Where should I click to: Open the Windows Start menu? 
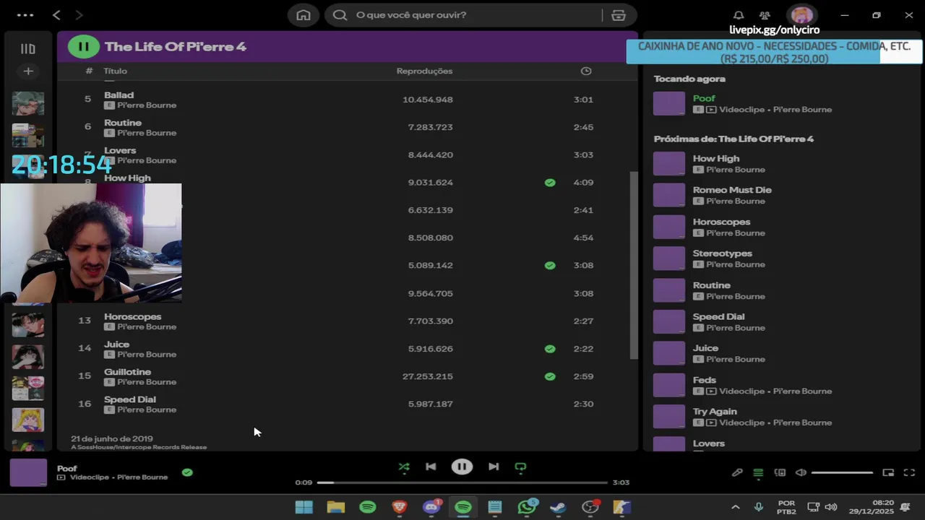pyautogui.click(x=304, y=507)
